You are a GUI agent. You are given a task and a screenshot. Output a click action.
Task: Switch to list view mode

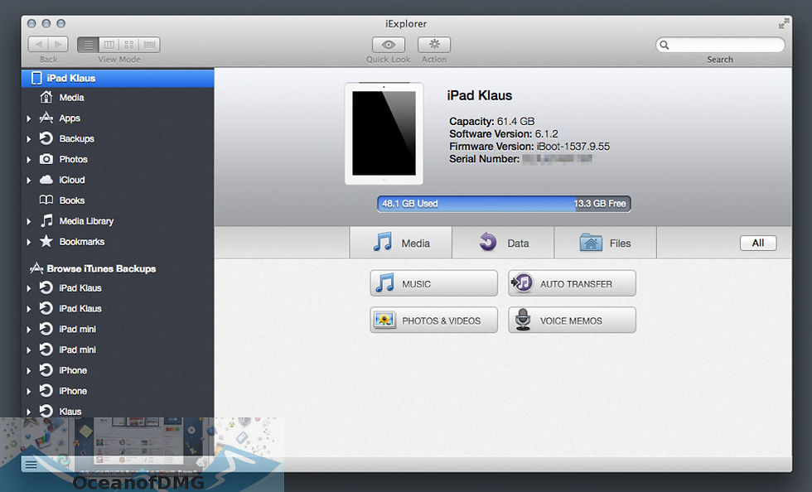[x=88, y=45]
